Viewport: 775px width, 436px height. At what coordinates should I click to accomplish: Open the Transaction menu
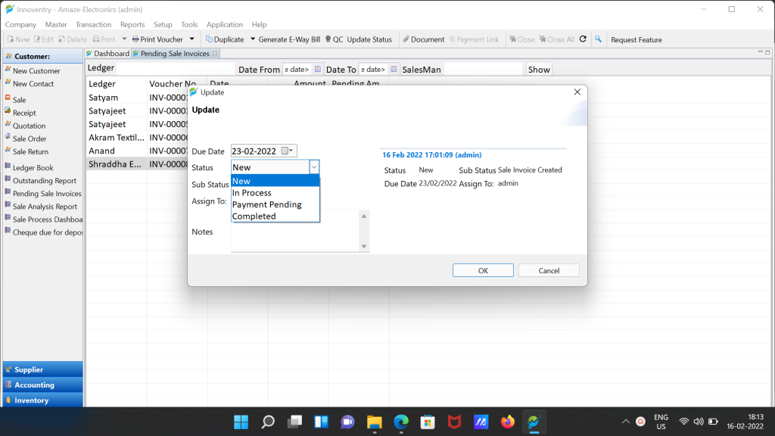(93, 24)
